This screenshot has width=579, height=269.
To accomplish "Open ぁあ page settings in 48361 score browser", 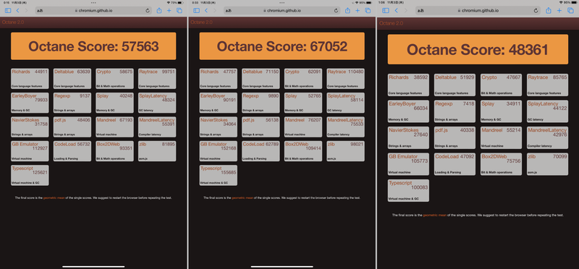I will tap(420, 11).
